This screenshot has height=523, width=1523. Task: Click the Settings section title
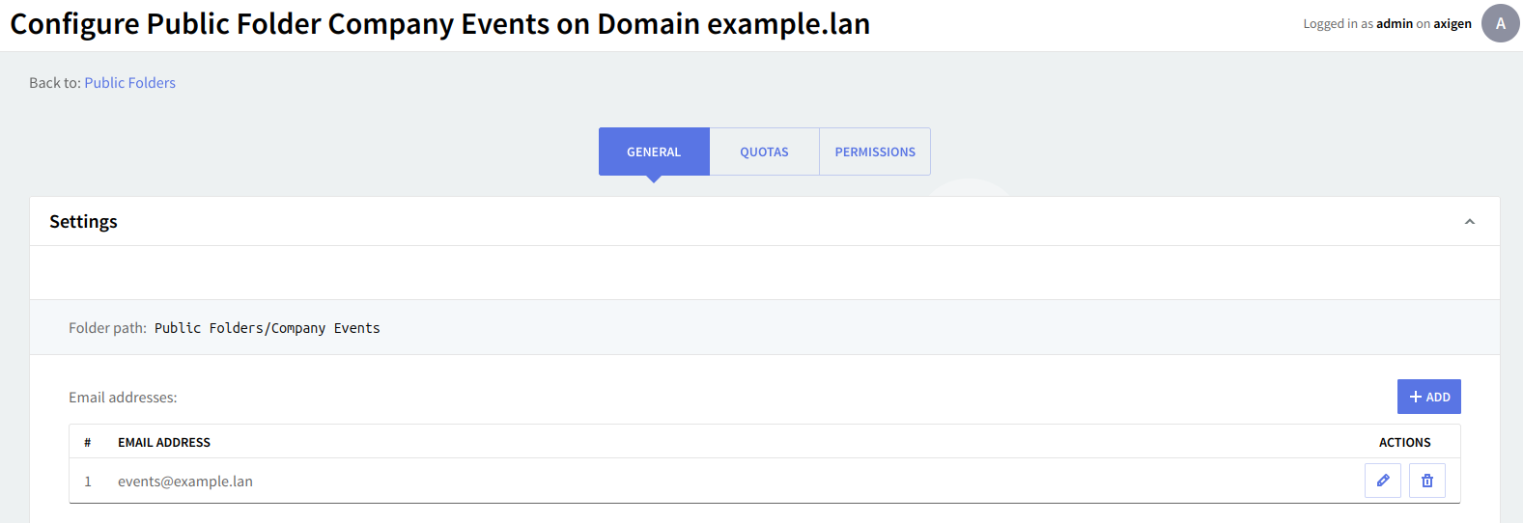point(83,222)
